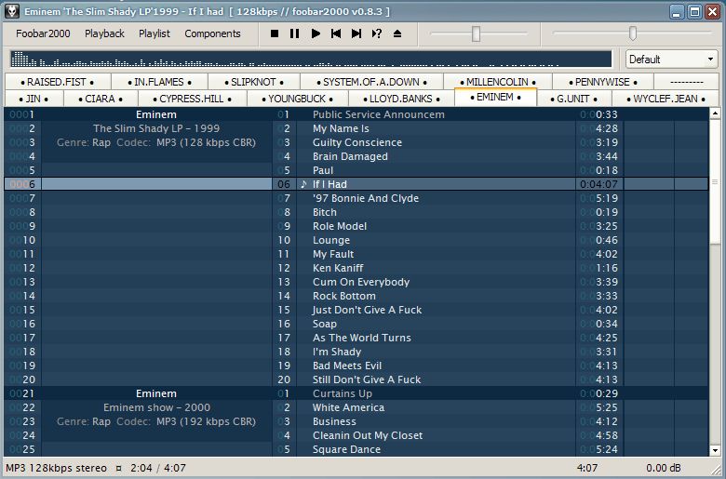This screenshot has width=726, height=479.
Task: Select the 'White America' track row
Action: tap(348, 407)
